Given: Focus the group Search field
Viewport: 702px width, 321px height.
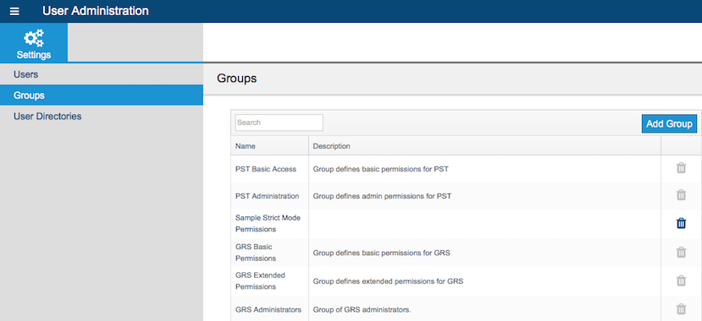Looking at the screenshot, I should click(279, 122).
